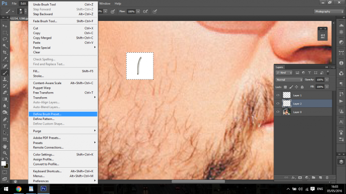
Task: Toggle airbrush mode in options bar
Action: pyautogui.click(x=145, y=11)
